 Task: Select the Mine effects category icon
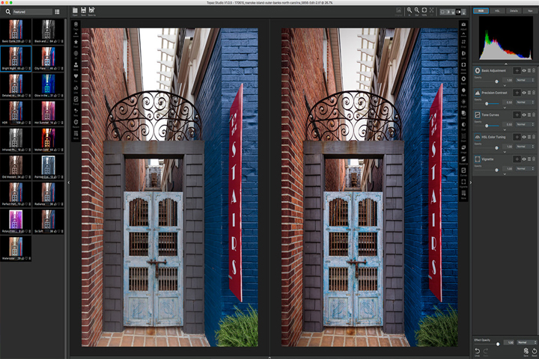(76, 65)
